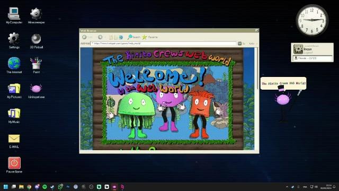Open Google Chrome from the taskbar
Image resolution: width=339 pixels, height=191 pixels.
pos(29,187)
